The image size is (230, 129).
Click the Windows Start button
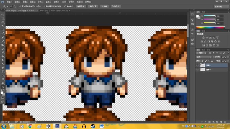3,126
